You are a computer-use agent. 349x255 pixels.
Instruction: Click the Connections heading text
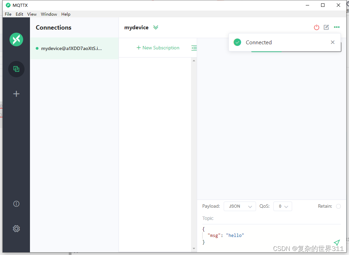54,28
